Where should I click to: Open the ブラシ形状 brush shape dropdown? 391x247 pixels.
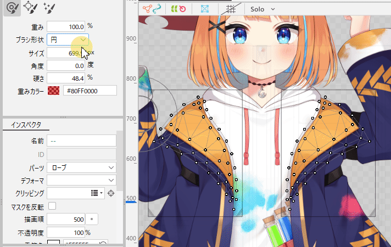click(x=68, y=40)
